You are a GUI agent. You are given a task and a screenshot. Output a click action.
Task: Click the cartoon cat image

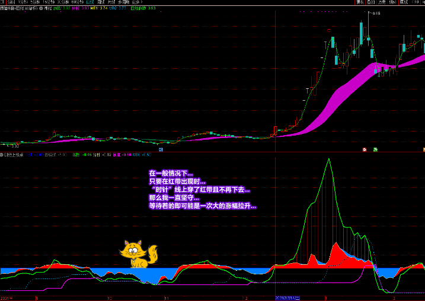[x=139, y=254]
